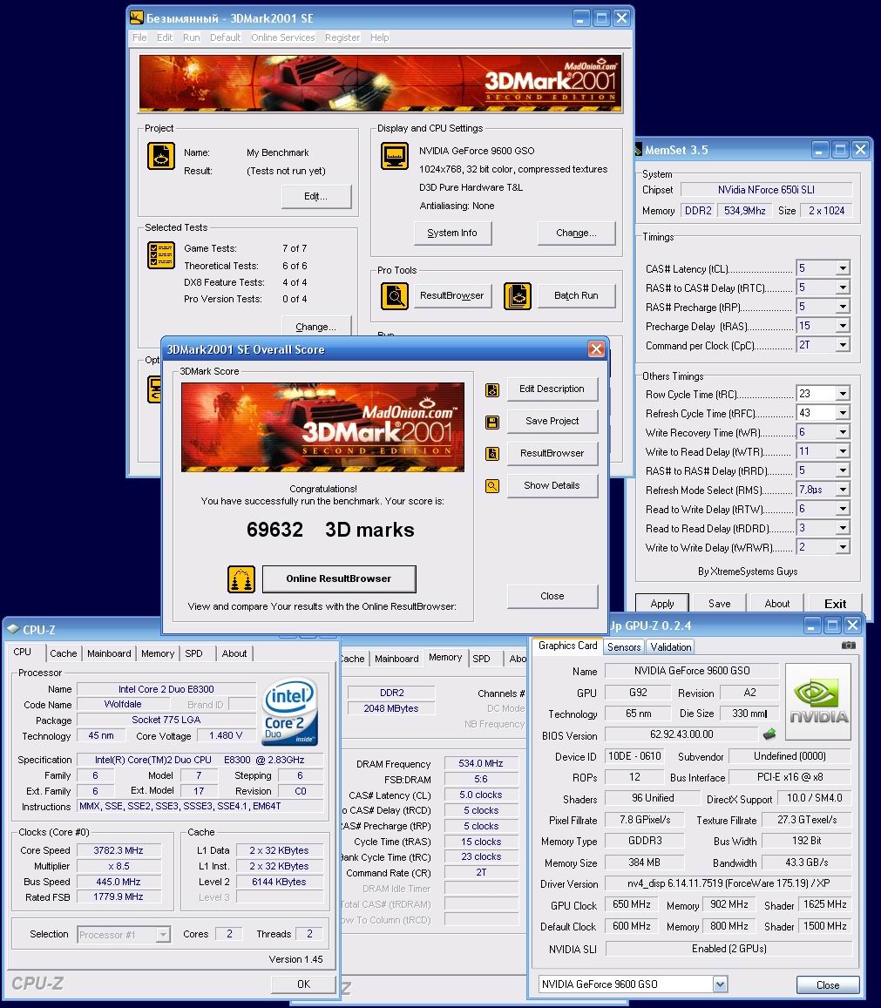This screenshot has height=1008, width=881.
Task: Click System Info button in 3DMark2001
Action: tap(453, 233)
